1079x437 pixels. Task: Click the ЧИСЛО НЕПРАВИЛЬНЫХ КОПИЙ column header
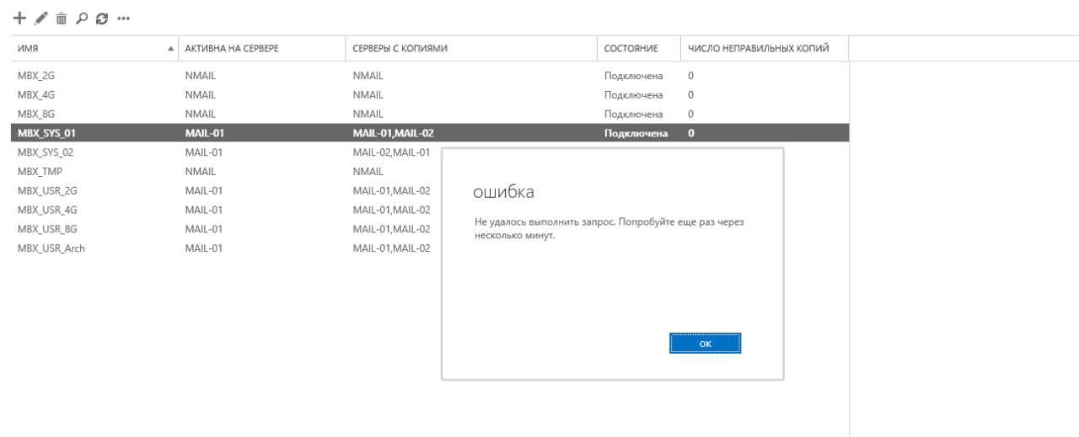click(x=764, y=49)
